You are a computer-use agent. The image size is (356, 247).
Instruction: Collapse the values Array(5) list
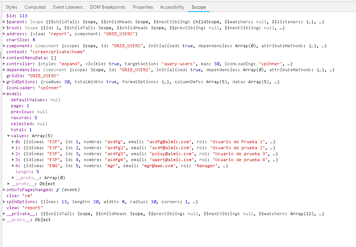click(9, 136)
